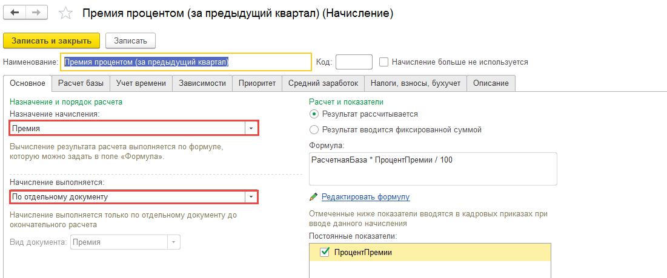Click the 'Наименование' text field
Viewport: 667px width, 278px height.
coord(186,62)
